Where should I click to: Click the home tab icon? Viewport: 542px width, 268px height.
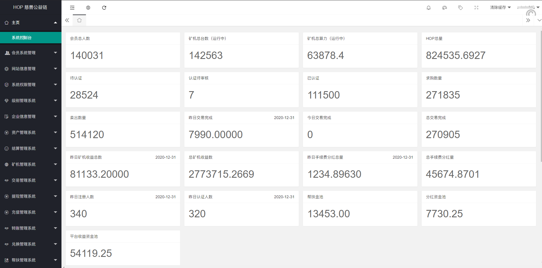point(79,20)
